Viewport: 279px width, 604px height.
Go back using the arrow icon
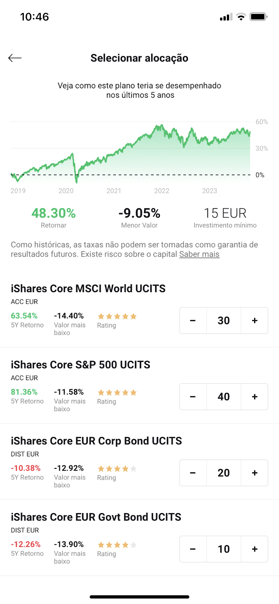tap(15, 58)
